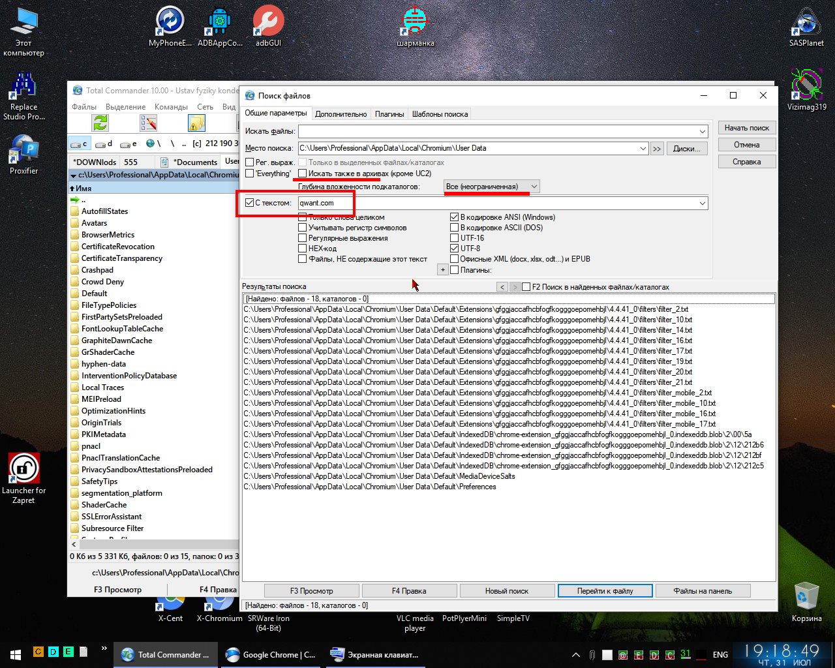This screenshot has height=668, width=835.
Task: Click the Recycle Bin (Корзина) icon
Action: [806, 599]
